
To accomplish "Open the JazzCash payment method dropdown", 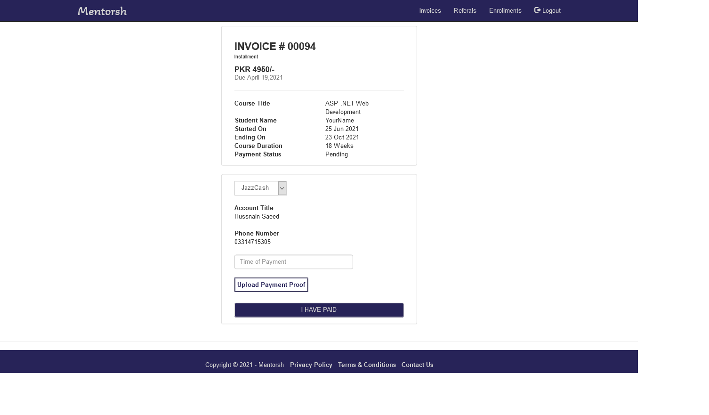I will coord(256,188).
